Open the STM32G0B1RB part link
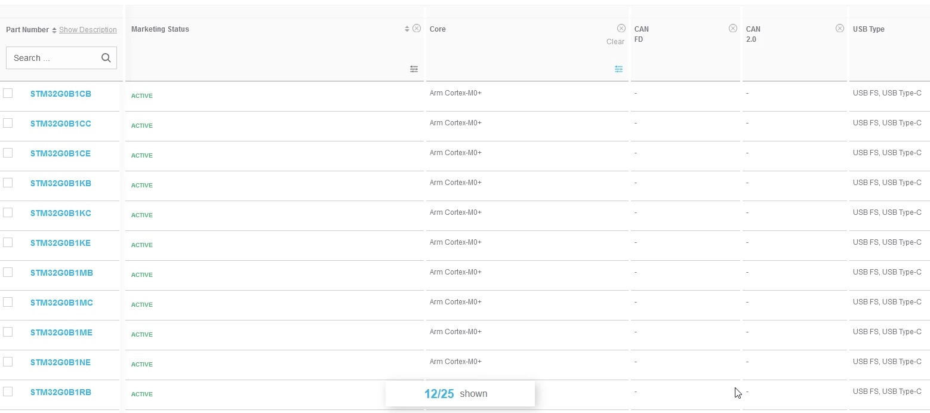This screenshot has width=930, height=413. click(x=61, y=392)
